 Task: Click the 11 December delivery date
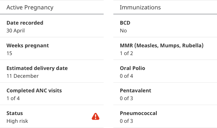click(23, 76)
